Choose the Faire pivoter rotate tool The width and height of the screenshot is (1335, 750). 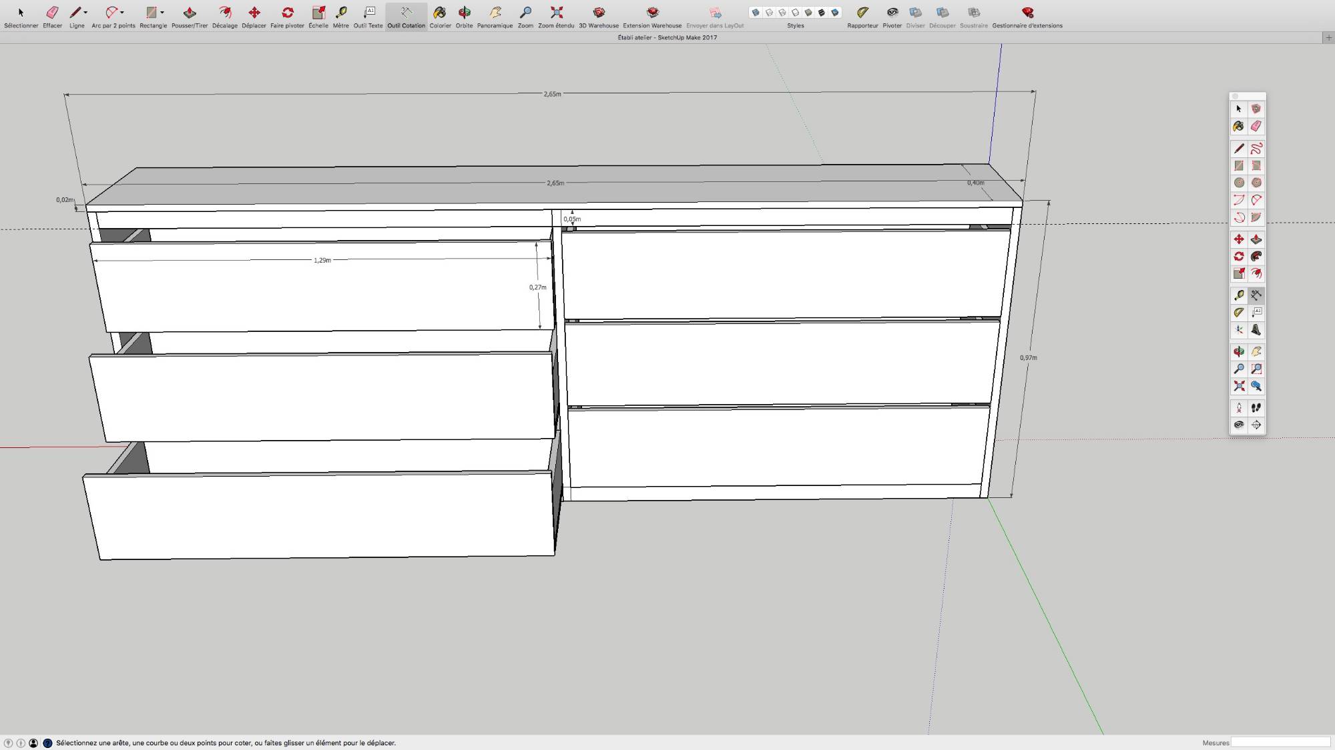coord(288,12)
